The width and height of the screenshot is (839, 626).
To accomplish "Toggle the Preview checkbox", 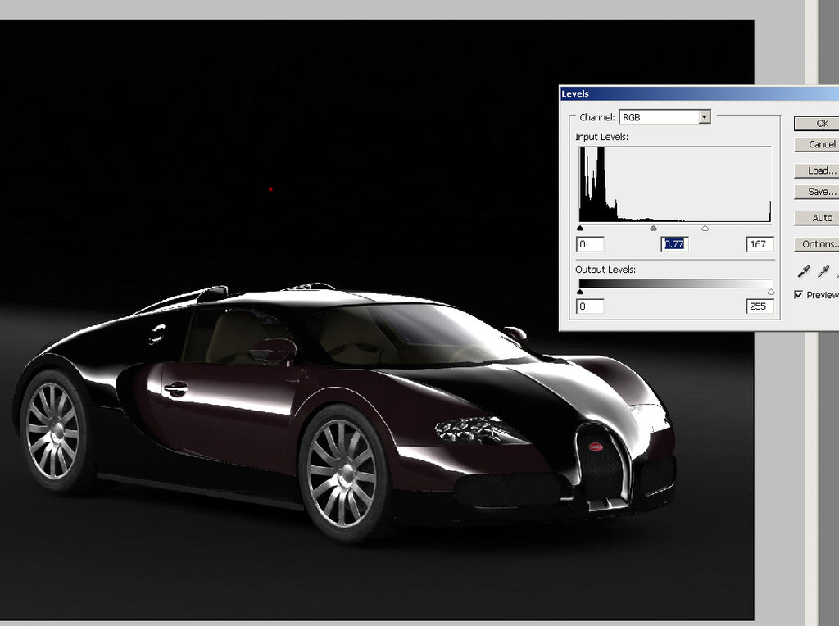I will (799, 294).
